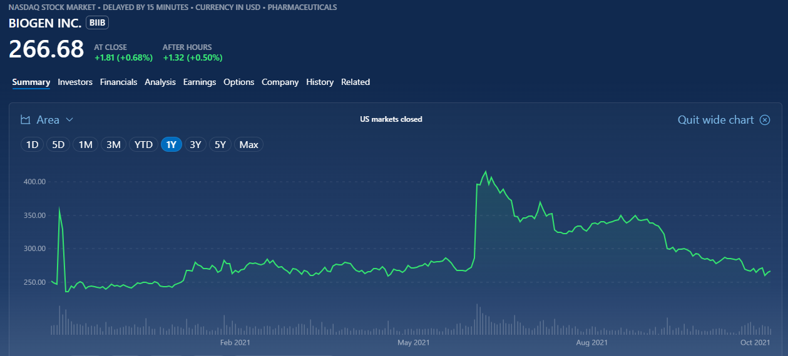Click the 250.00 price axis label

pyautogui.click(x=35, y=282)
